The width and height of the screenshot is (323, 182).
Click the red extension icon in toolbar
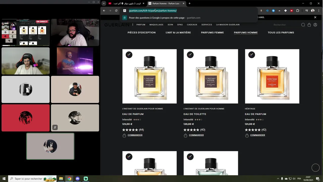click(x=291, y=11)
